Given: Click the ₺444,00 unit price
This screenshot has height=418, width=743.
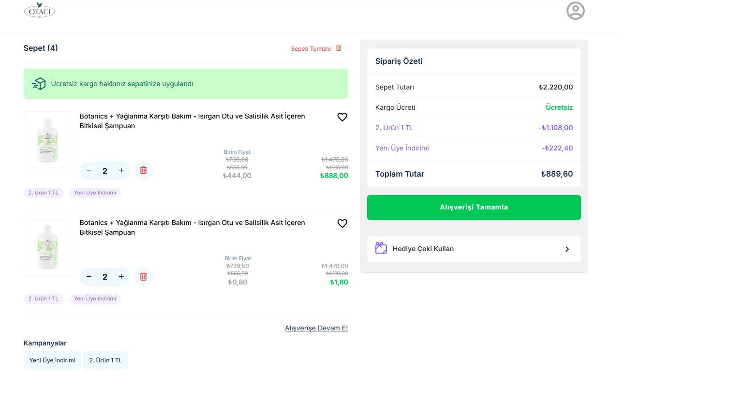Looking at the screenshot, I should click(237, 176).
